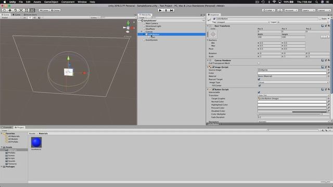333x187 pixels.
Task: Open Canvas Renderer component settings gear
Action: (329, 60)
